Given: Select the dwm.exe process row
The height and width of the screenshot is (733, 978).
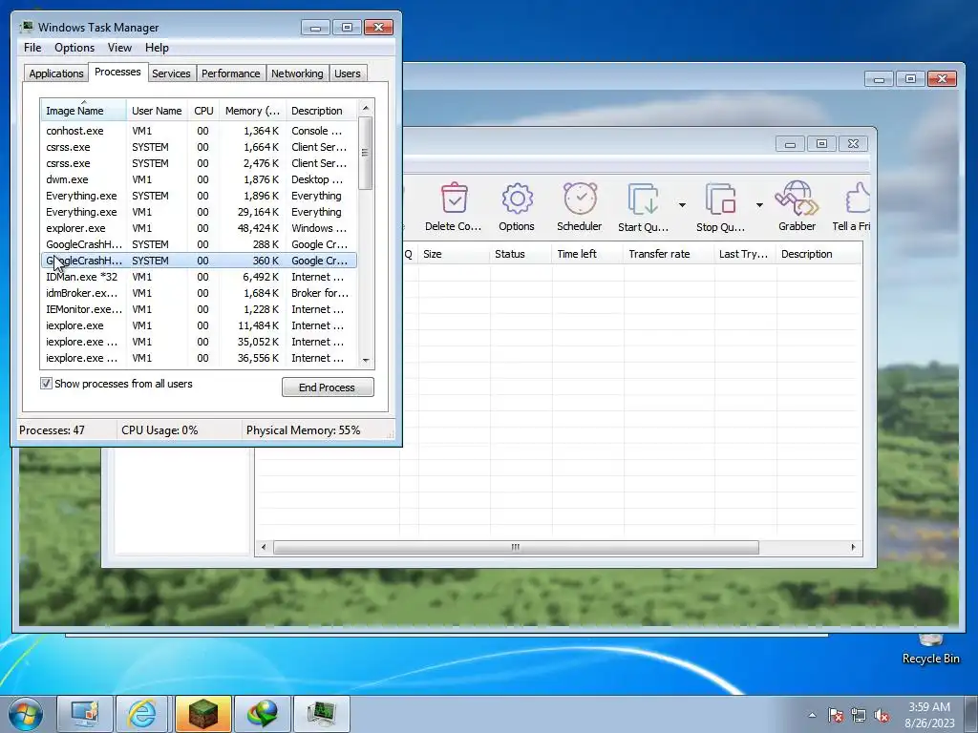Looking at the screenshot, I should click(x=199, y=179).
